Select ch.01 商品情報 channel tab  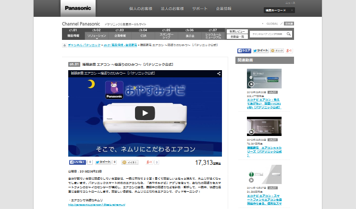pyautogui.click(x=73, y=34)
